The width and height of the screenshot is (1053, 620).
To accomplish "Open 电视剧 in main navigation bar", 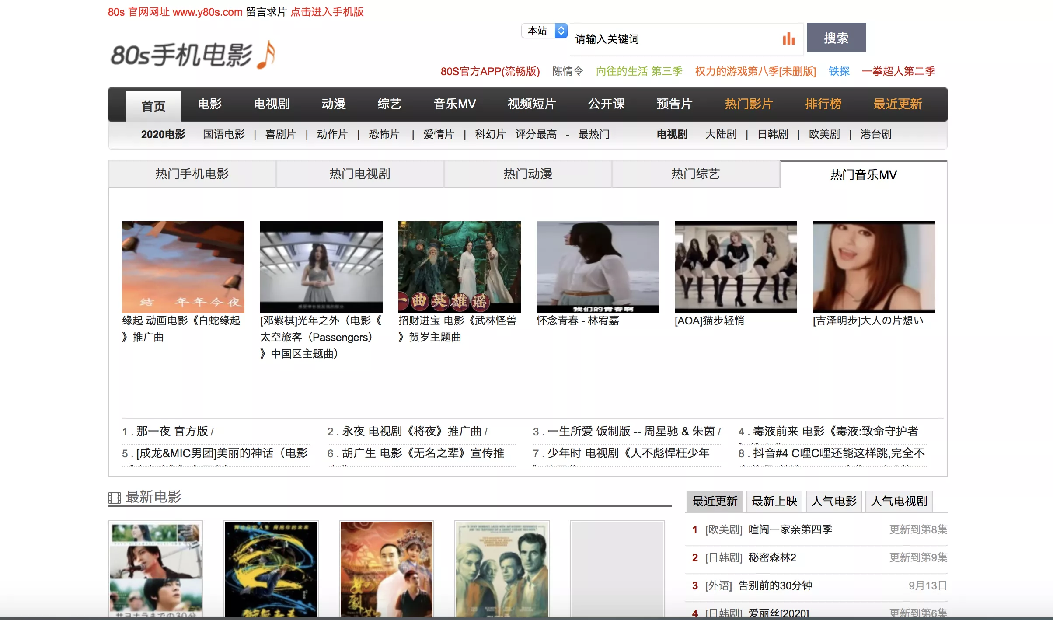I will coord(272,104).
